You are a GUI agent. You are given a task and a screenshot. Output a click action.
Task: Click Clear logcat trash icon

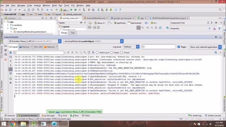click(x=11, y=53)
